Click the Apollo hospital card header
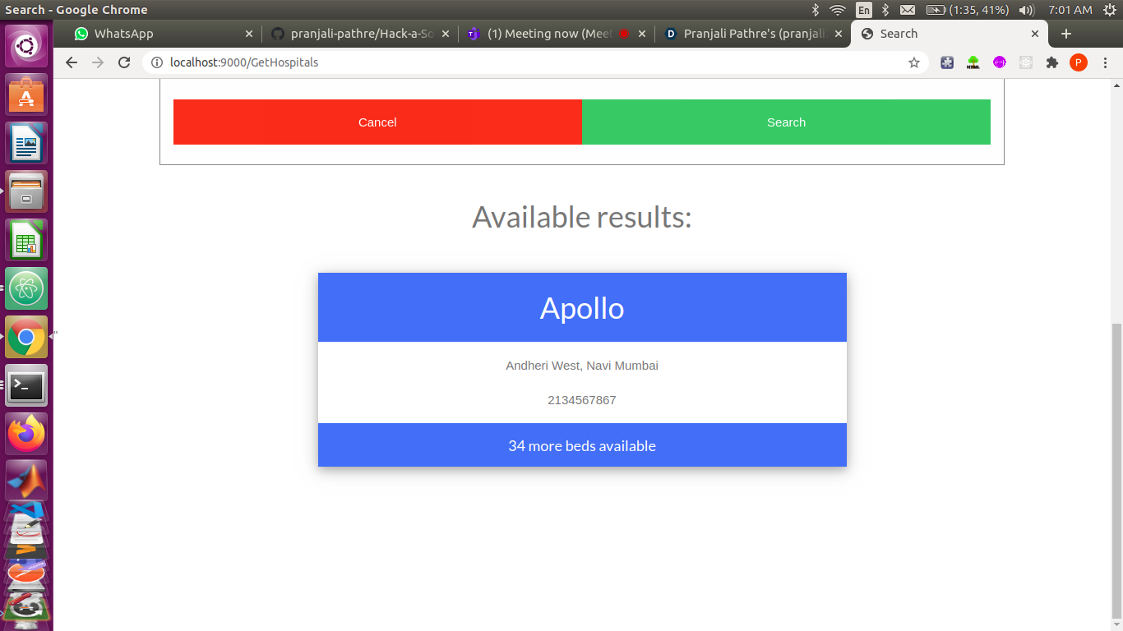 (582, 307)
